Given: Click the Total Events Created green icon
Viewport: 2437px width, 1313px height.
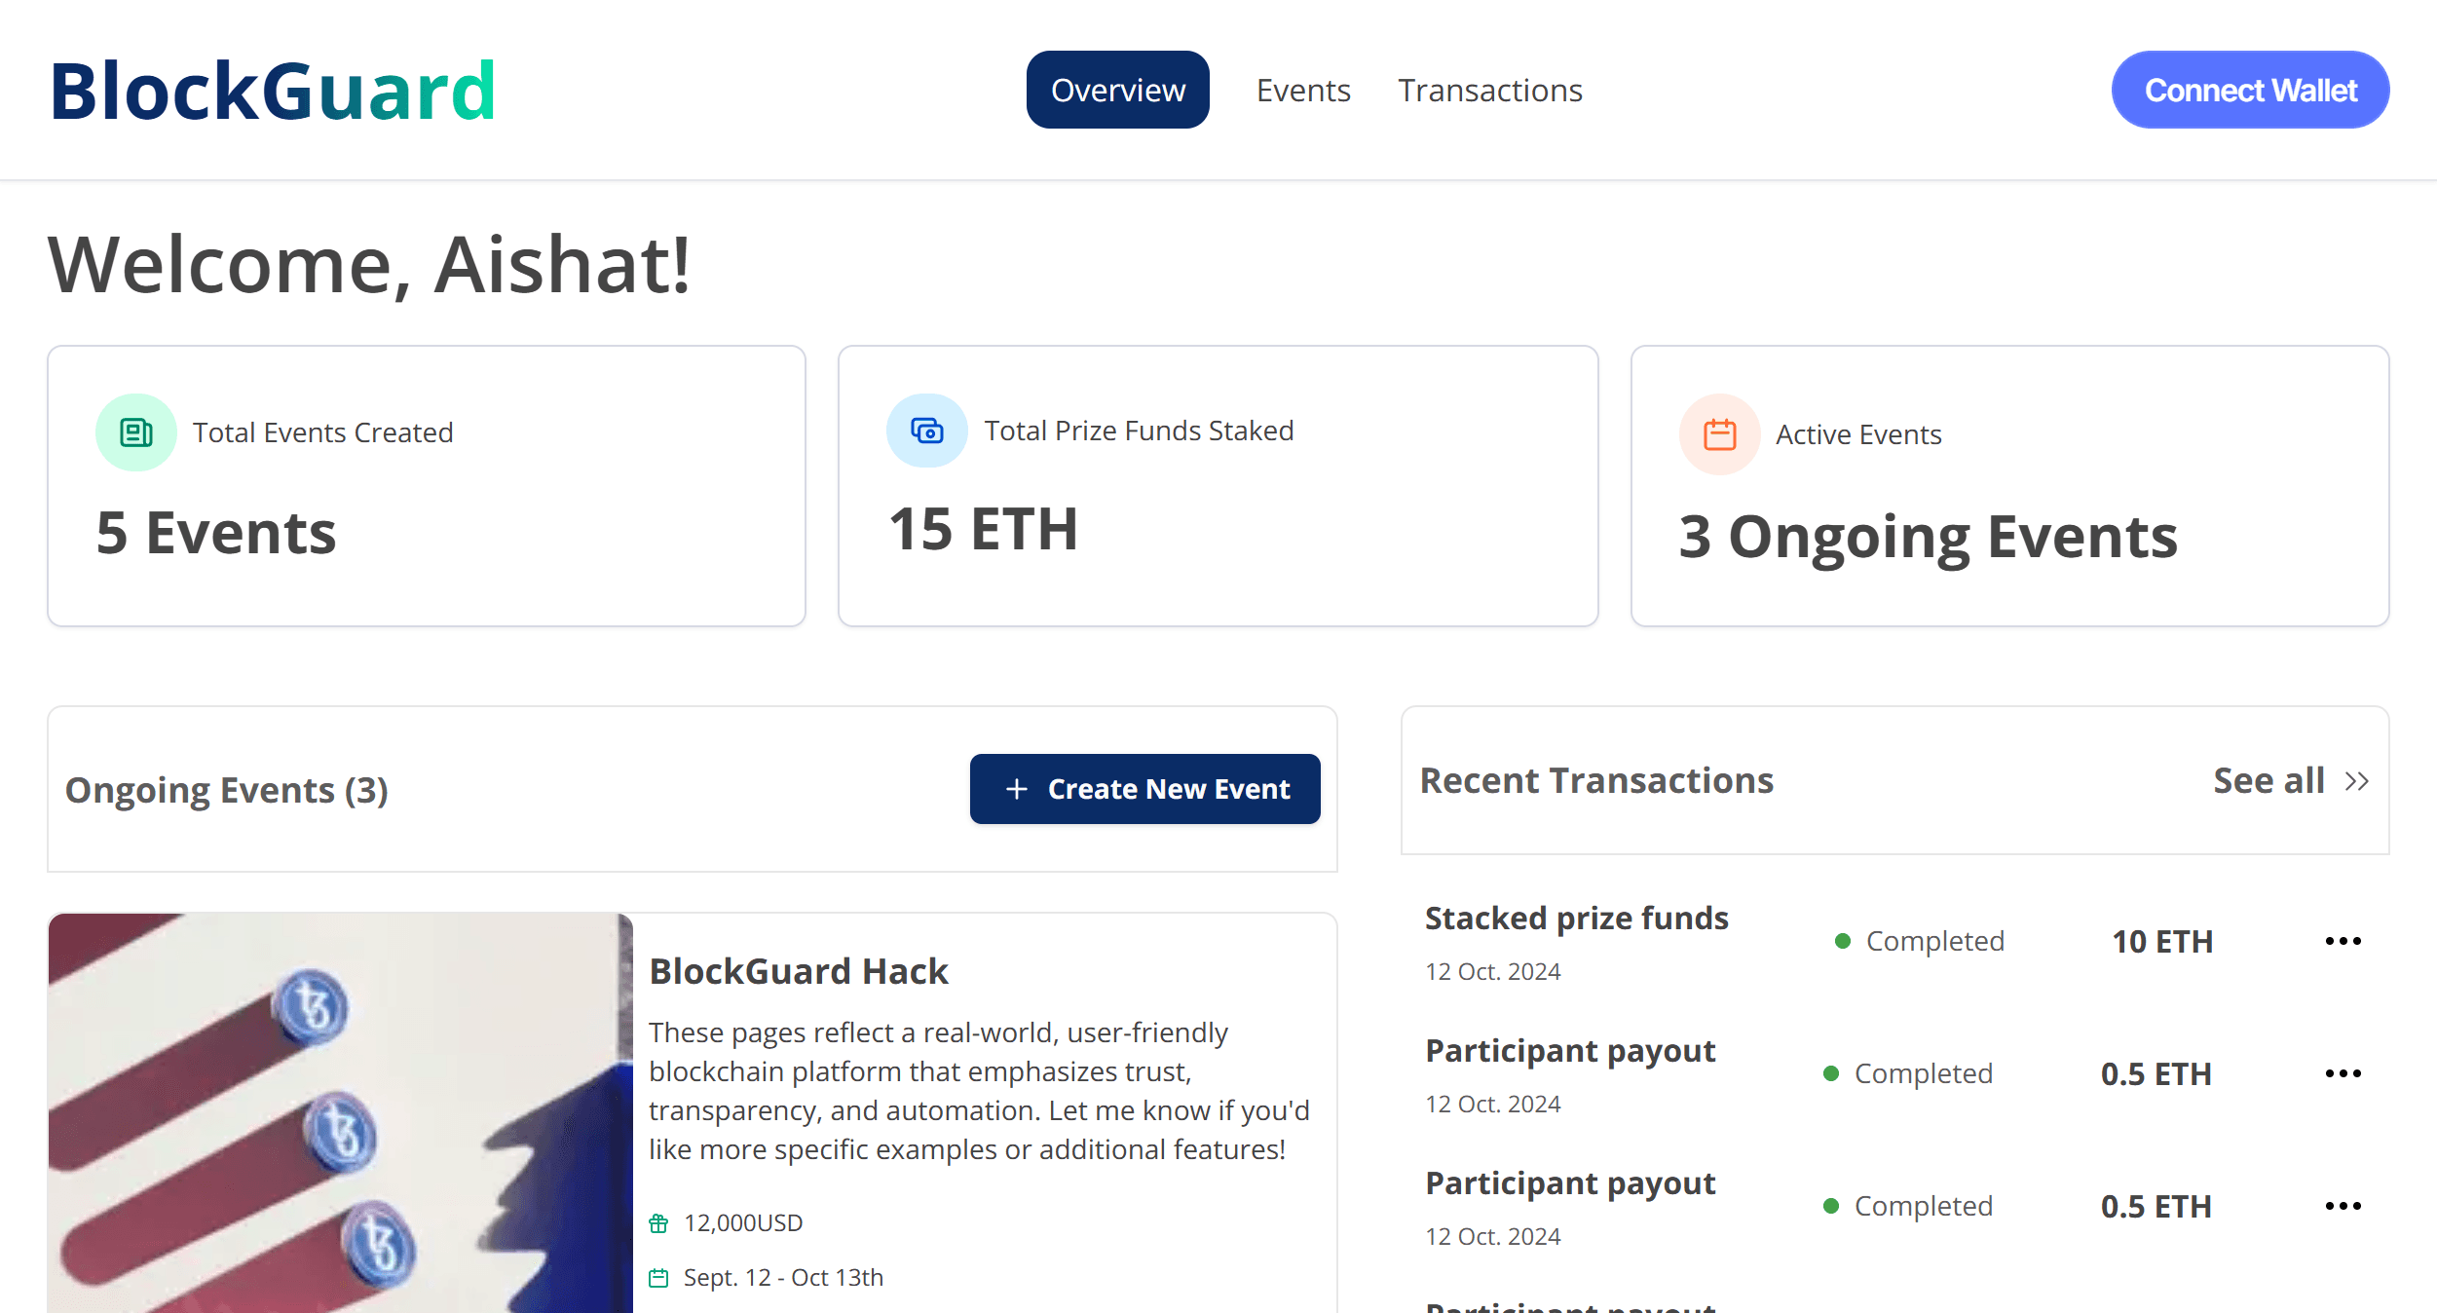Looking at the screenshot, I should click(136, 432).
